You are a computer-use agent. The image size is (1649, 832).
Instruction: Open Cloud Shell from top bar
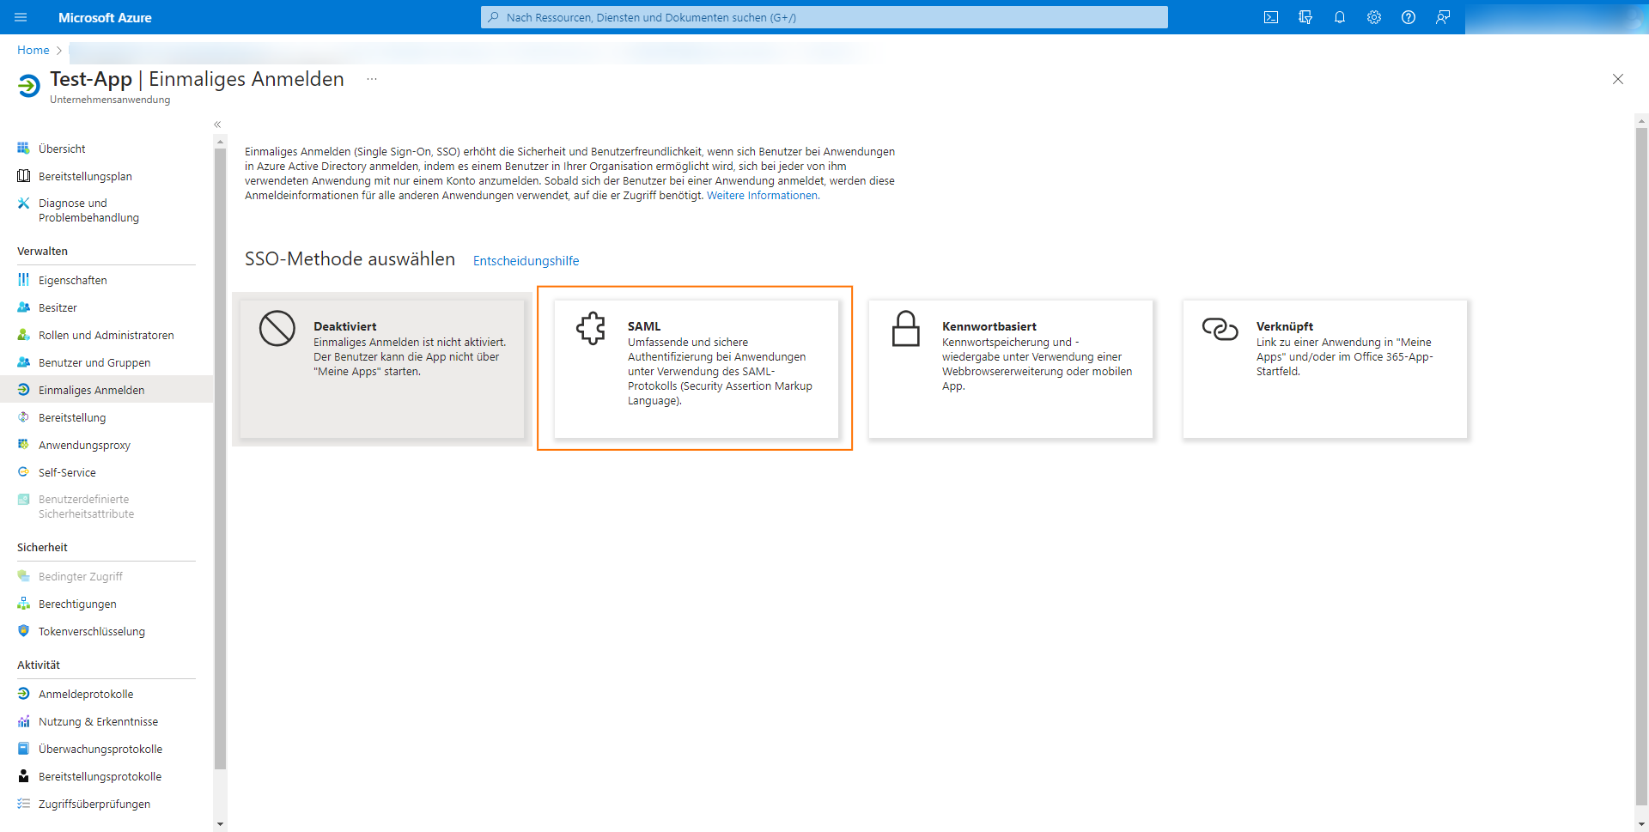[1271, 17]
